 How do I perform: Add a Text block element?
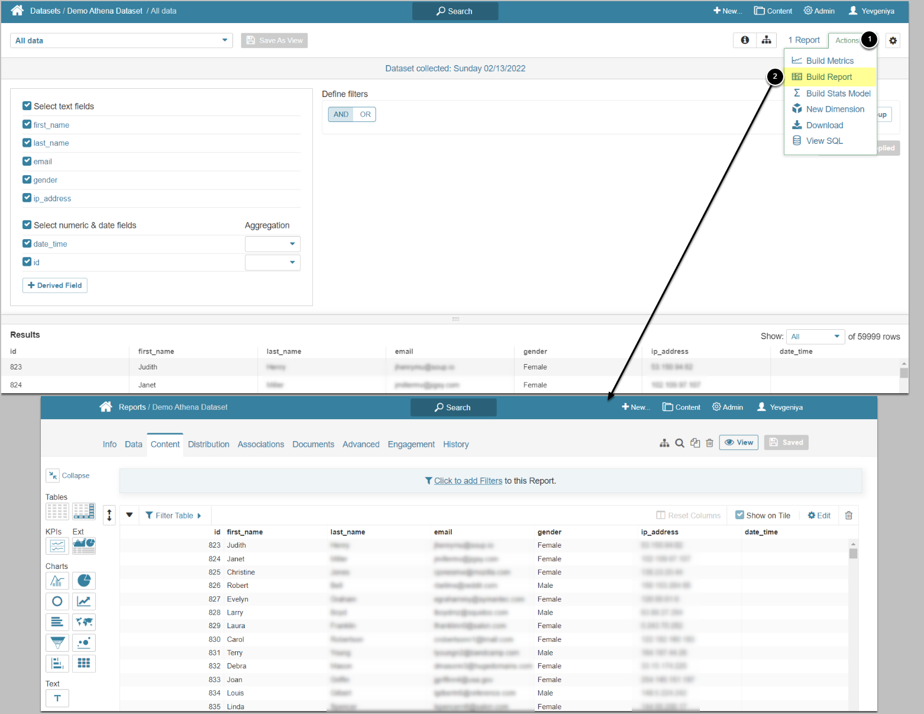(x=57, y=699)
